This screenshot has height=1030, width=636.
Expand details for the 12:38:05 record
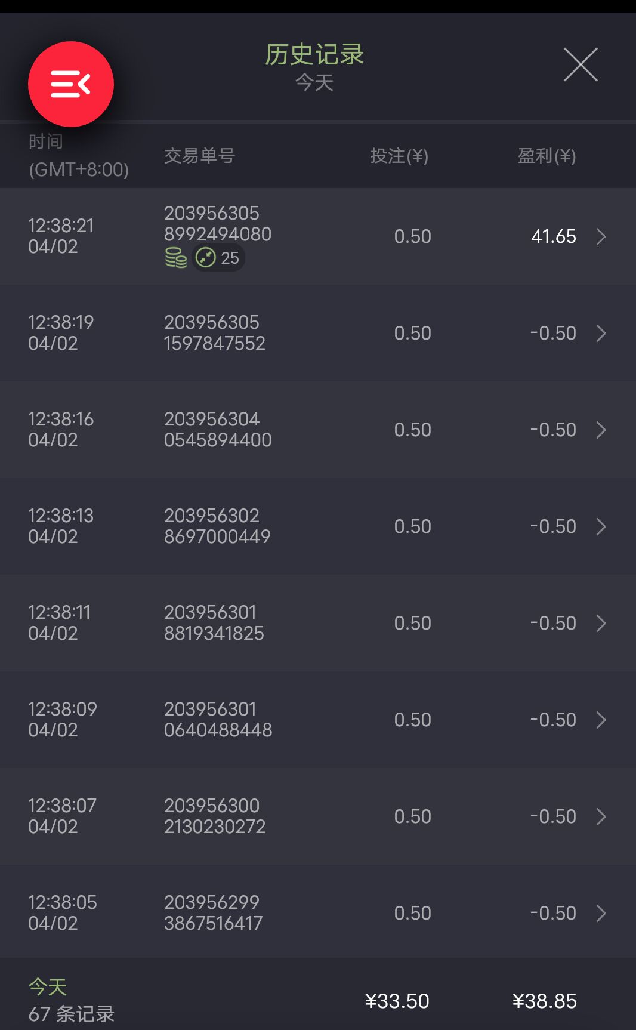pos(601,914)
